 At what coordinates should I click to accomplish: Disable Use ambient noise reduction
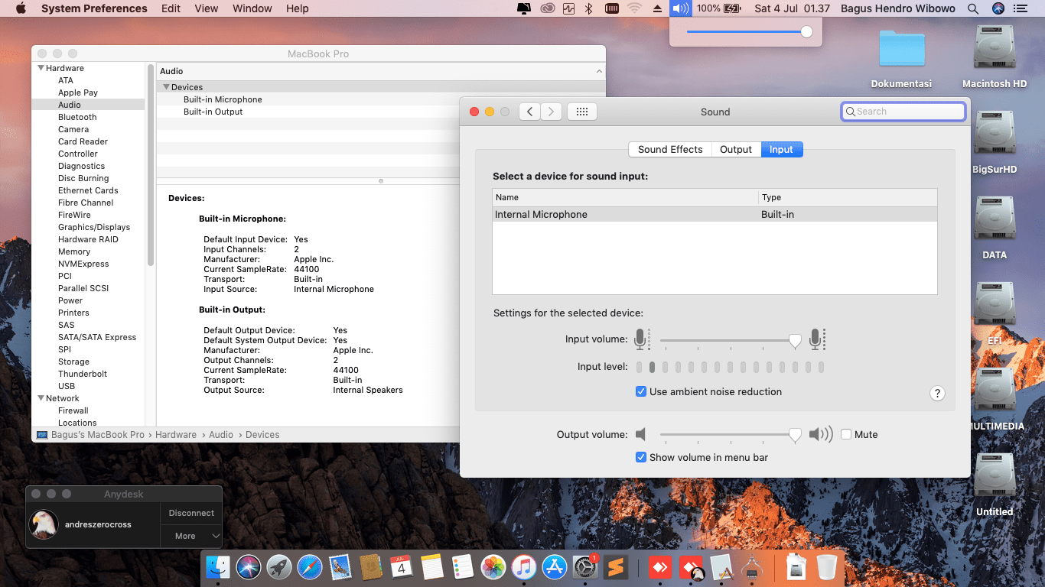point(641,391)
